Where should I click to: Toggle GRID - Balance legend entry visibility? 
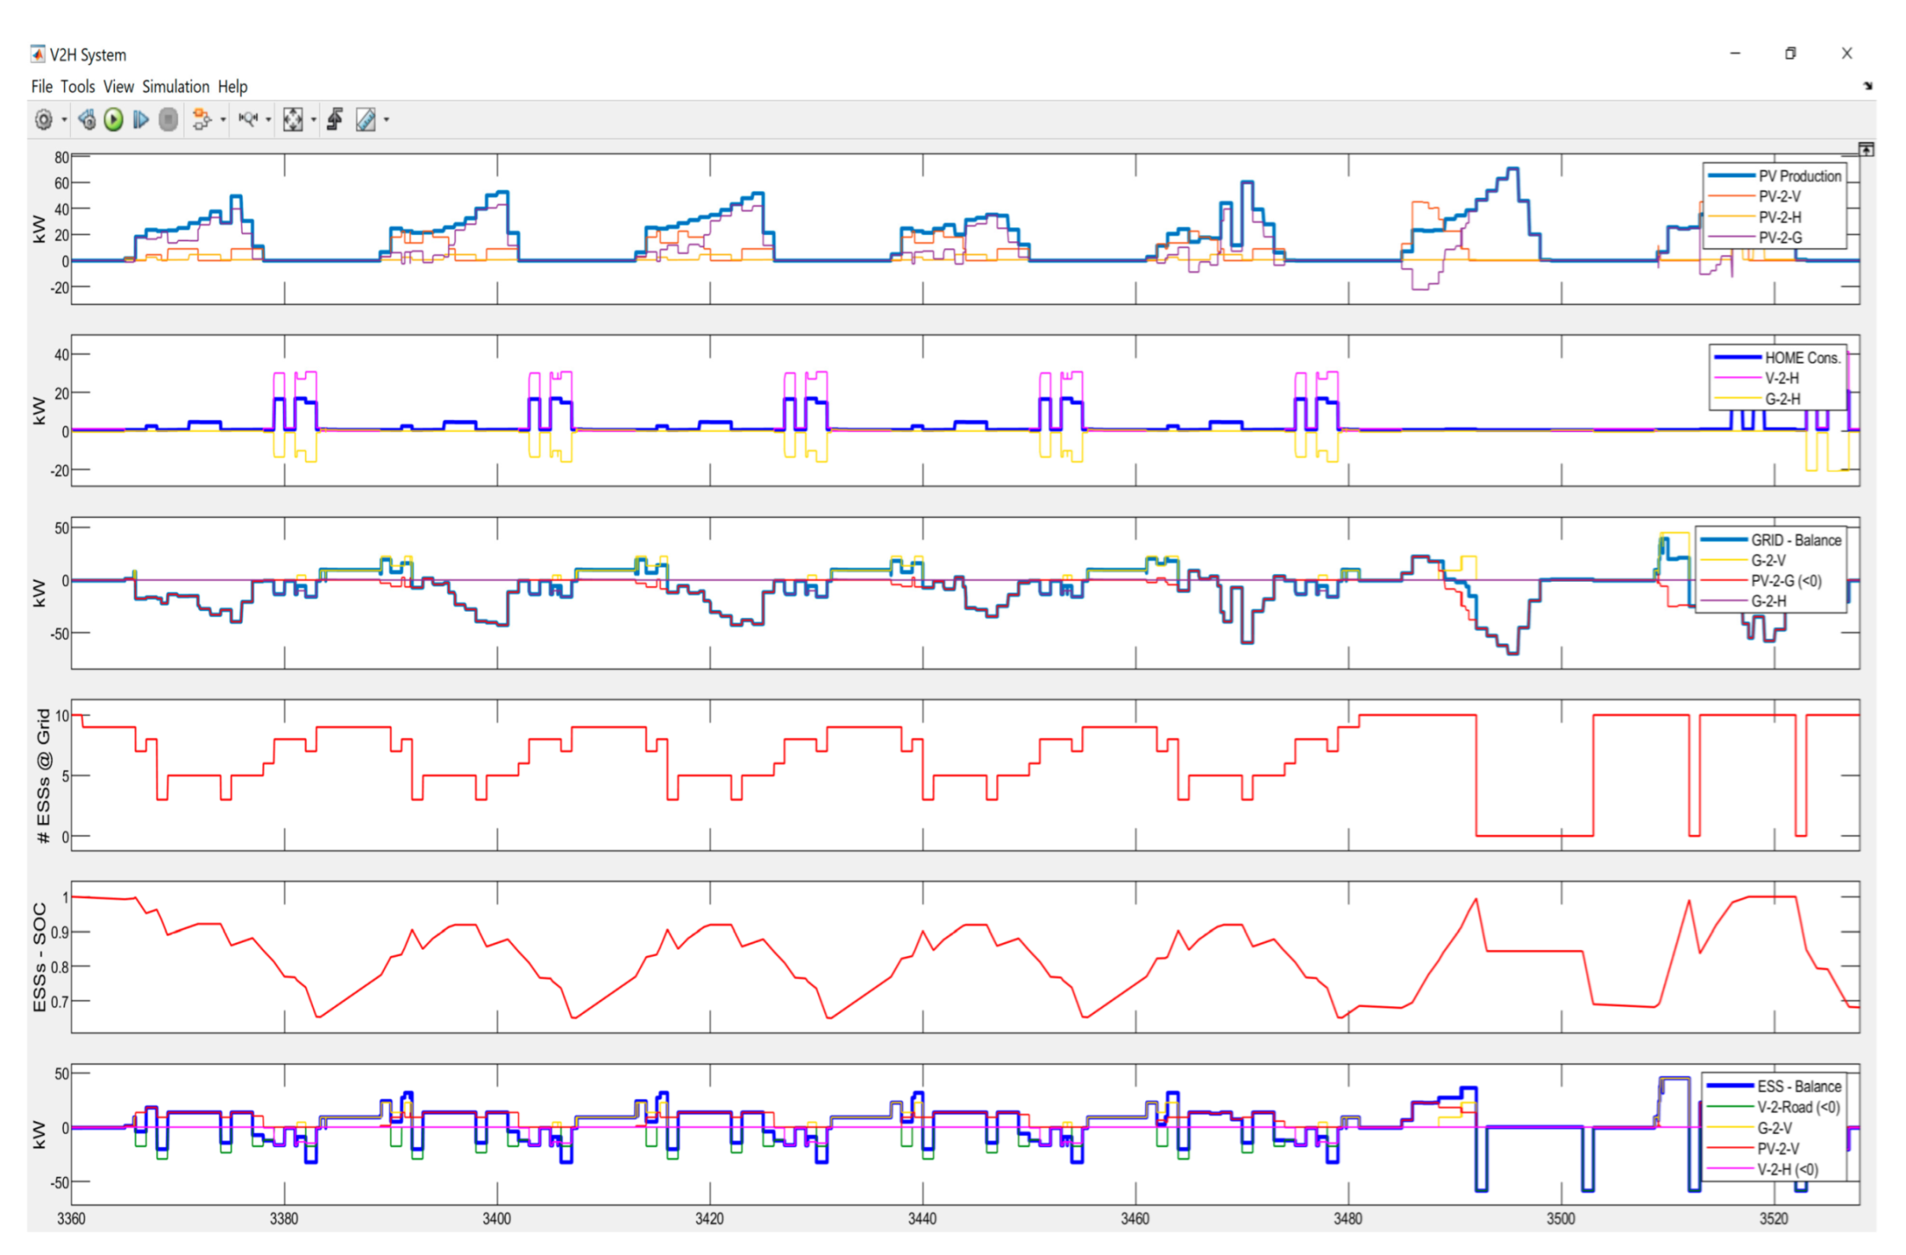pos(1796,540)
